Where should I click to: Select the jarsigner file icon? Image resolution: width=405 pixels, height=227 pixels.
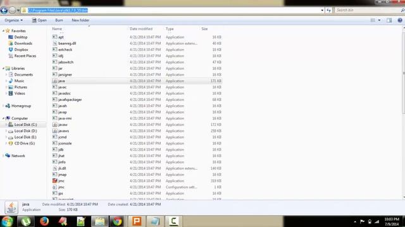click(55, 74)
